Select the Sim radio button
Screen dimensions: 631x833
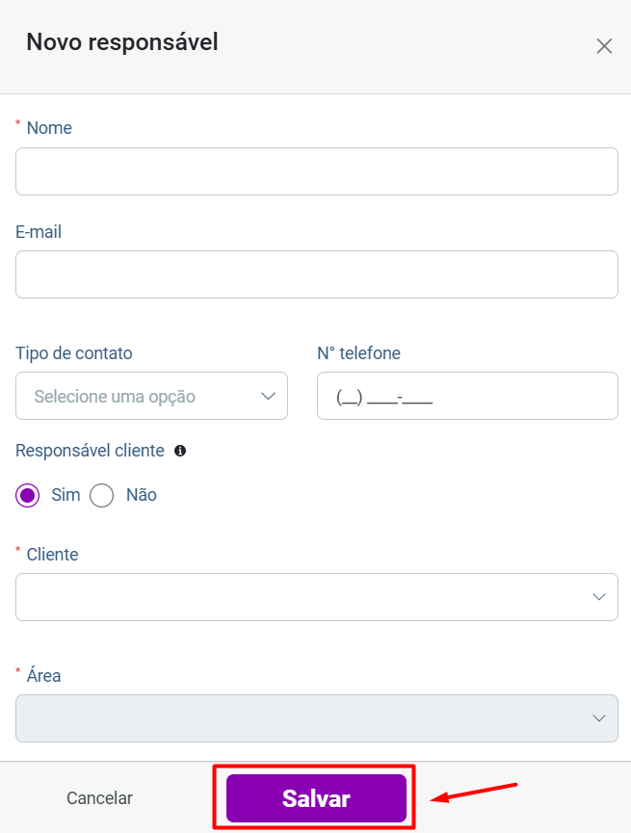coord(28,495)
